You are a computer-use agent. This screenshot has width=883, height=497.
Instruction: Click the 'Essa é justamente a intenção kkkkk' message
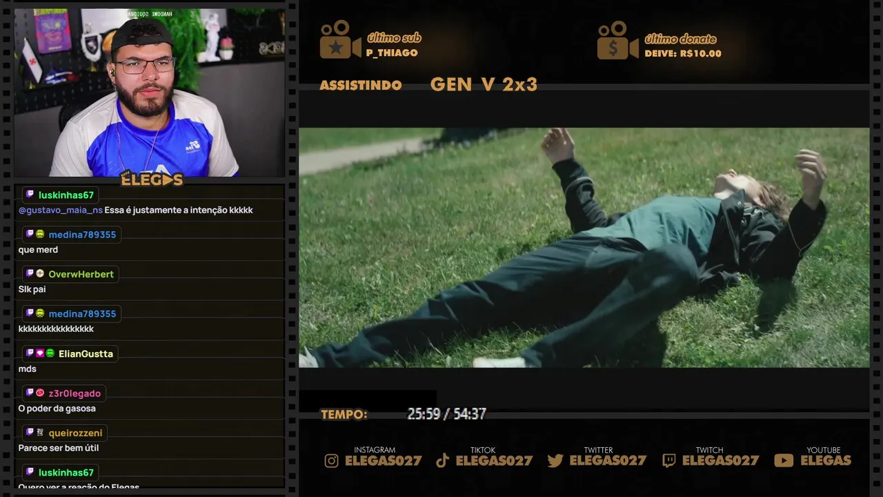[179, 210]
